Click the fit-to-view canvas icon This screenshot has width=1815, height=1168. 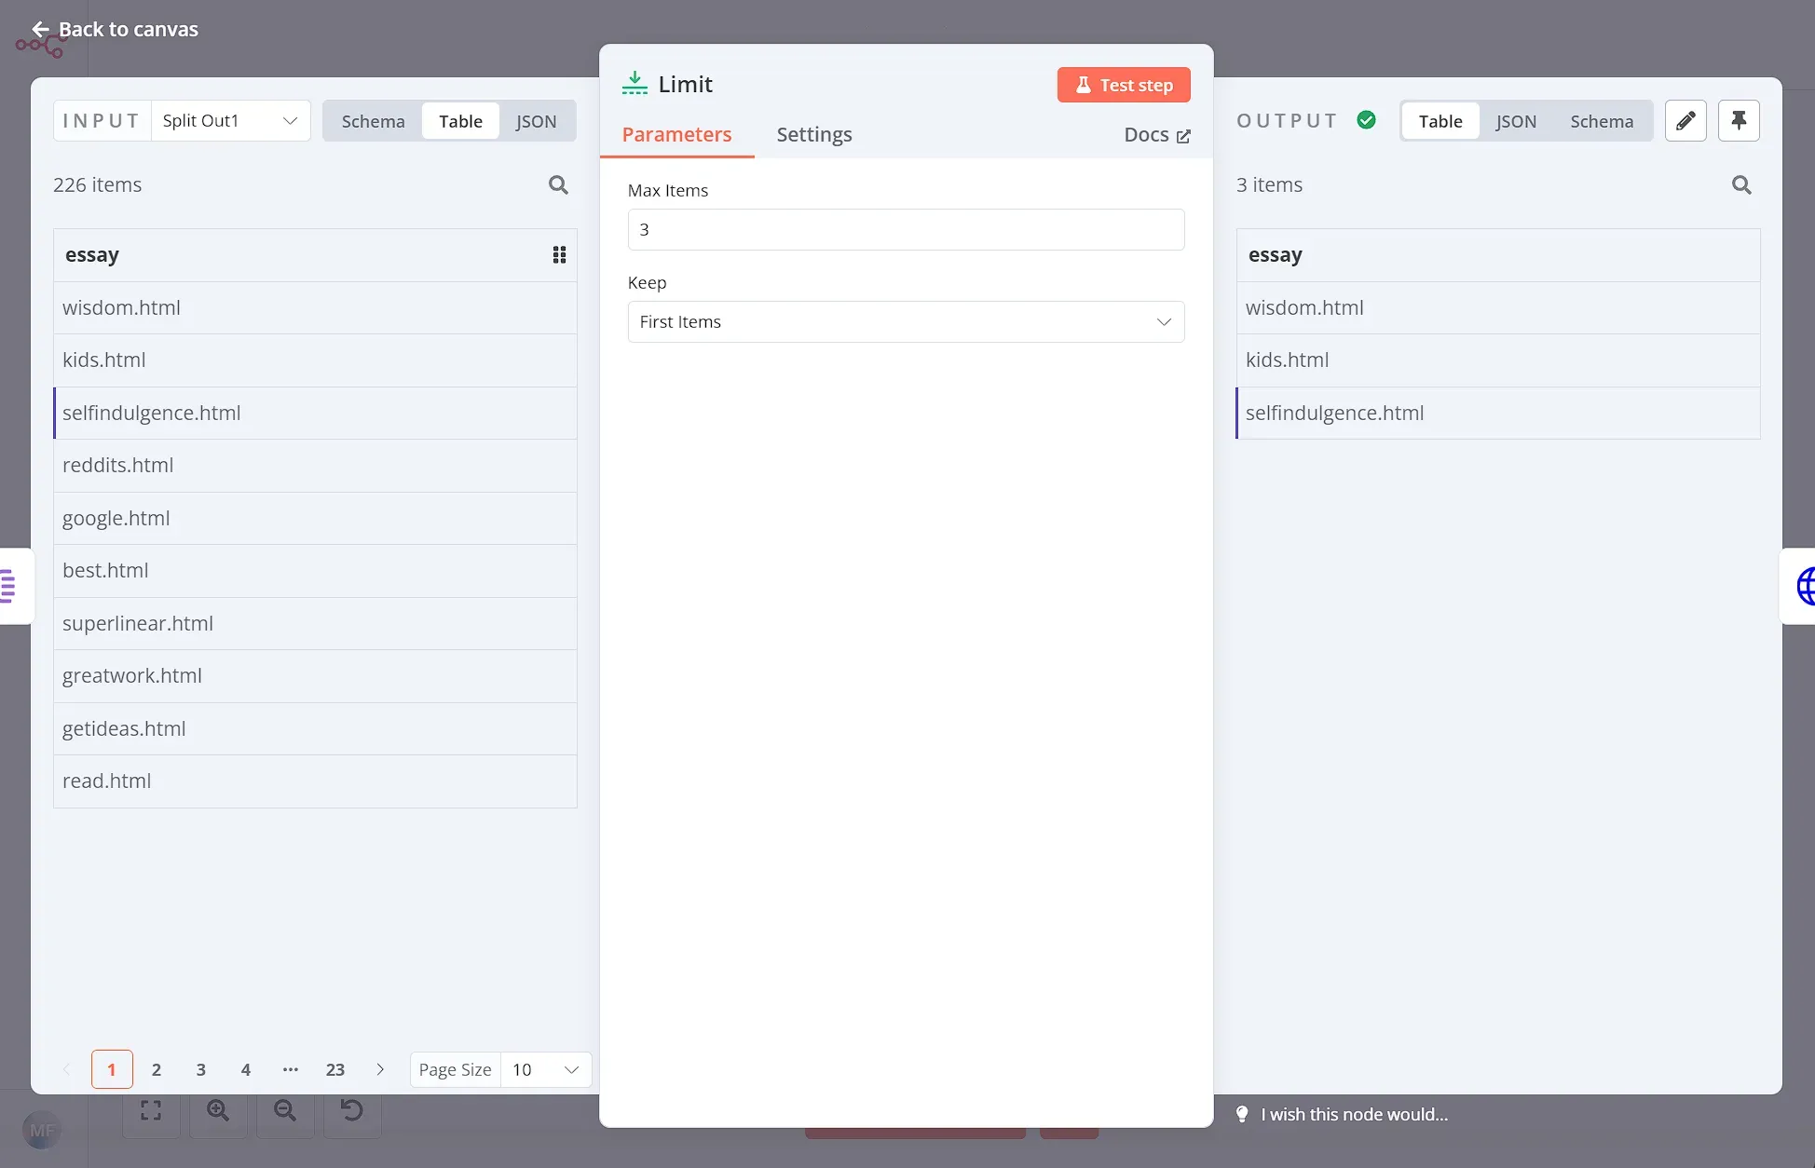coord(151,1110)
